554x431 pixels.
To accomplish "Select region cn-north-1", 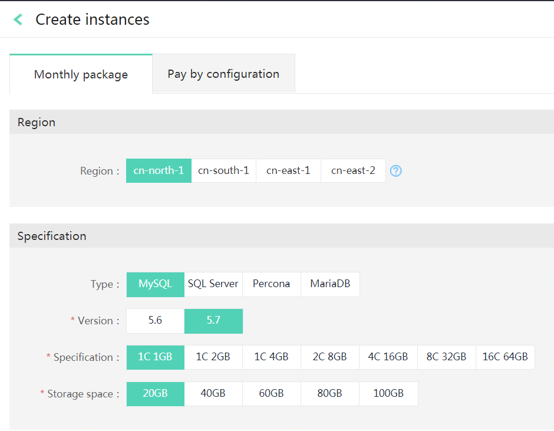I will coord(159,171).
